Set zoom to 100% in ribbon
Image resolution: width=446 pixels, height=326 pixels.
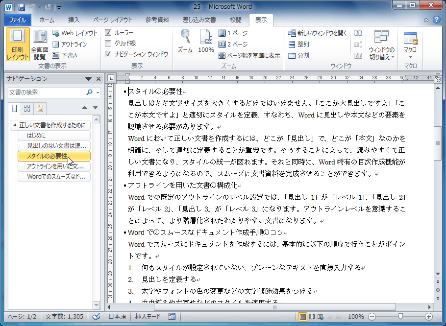click(206, 42)
